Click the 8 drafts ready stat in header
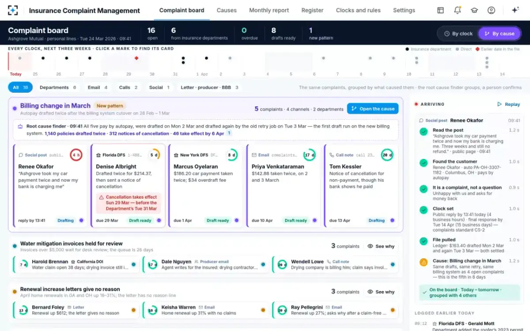The height and width of the screenshot is (331, 530). tap(283, 34)
